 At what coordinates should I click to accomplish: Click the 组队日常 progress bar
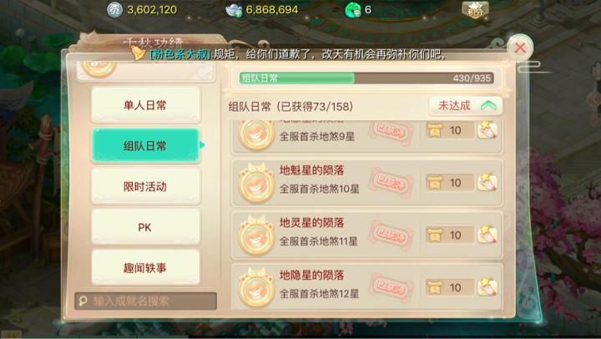point(366,78)
